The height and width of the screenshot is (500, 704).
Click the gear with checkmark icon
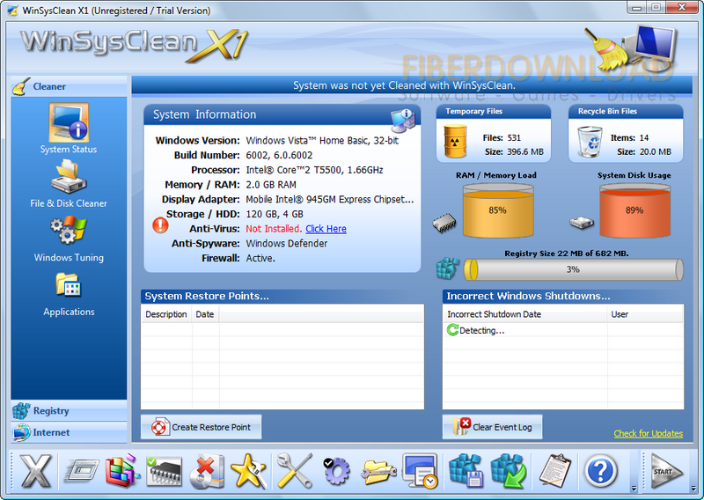[x=336, y=470]
